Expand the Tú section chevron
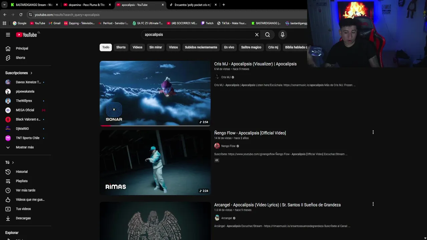This screenshot has height=240, width=427. coord(13,162)
